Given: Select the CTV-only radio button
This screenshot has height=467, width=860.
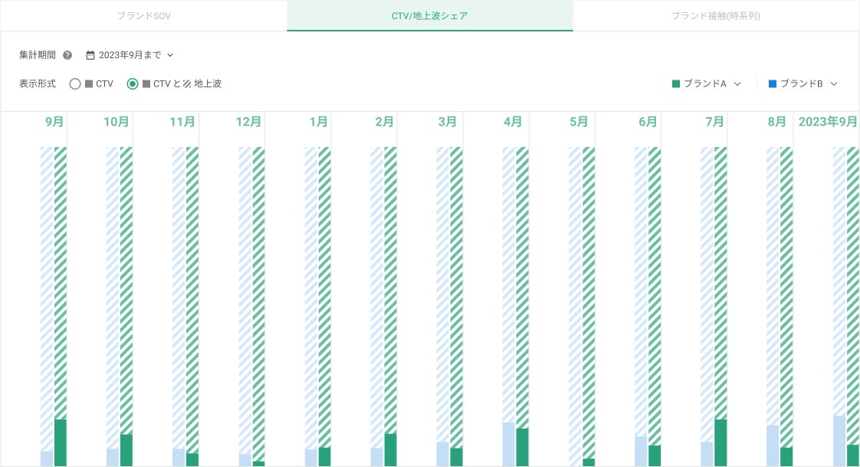Looking at the screenshot, I should [x=75, y=84].
